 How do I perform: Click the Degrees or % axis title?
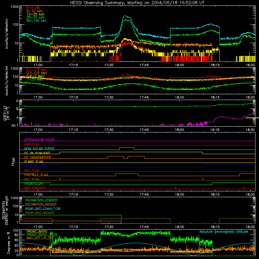8,242
